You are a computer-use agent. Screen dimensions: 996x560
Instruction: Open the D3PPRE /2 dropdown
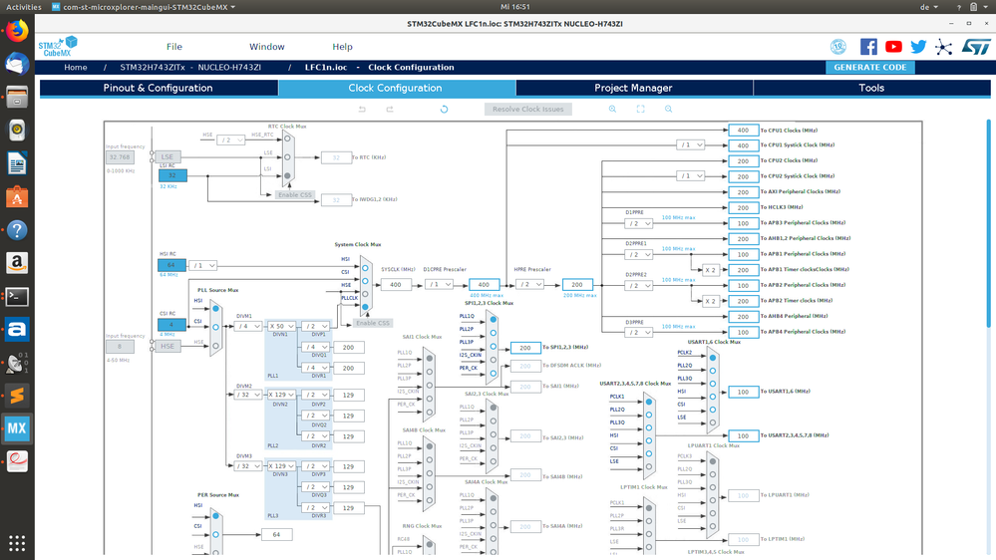(638, 333)
